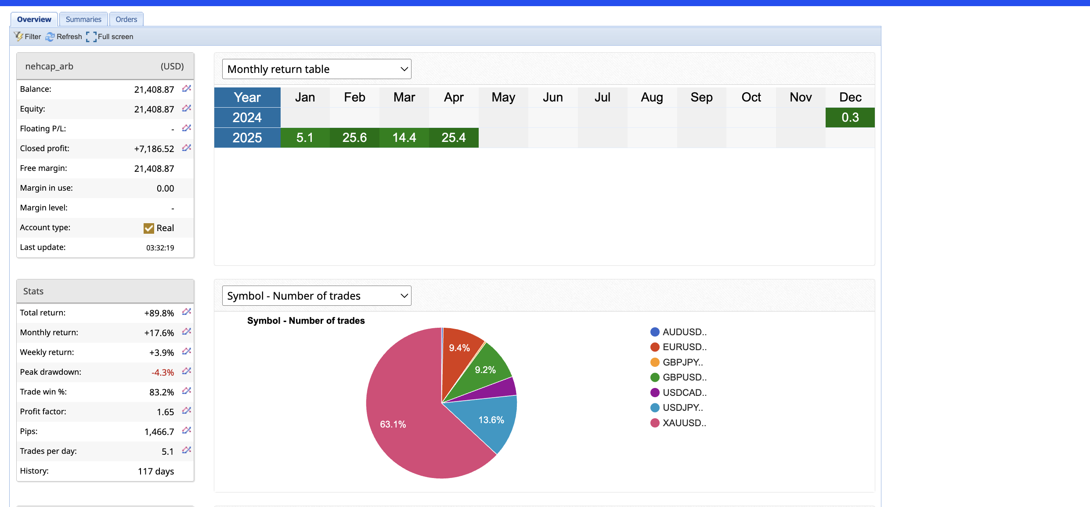Screen dimensions: 1090x507
Task: Click the Refresh icon in toolbar
Action: (x=50, y=36)
